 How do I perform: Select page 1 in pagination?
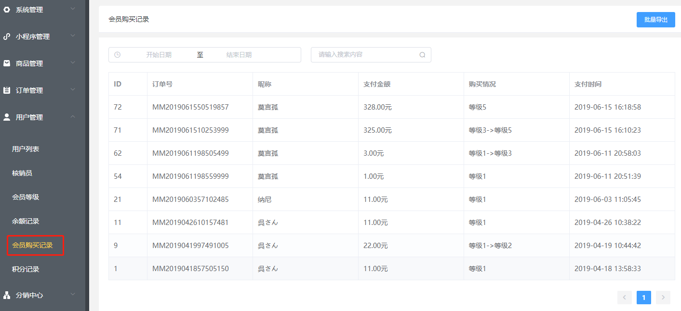tap(643, 298)
